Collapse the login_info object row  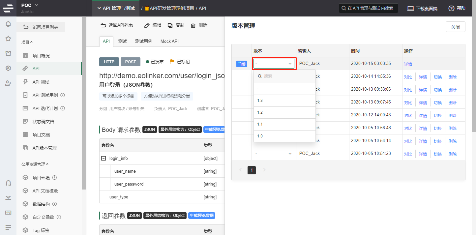click(x=104, y=158)
